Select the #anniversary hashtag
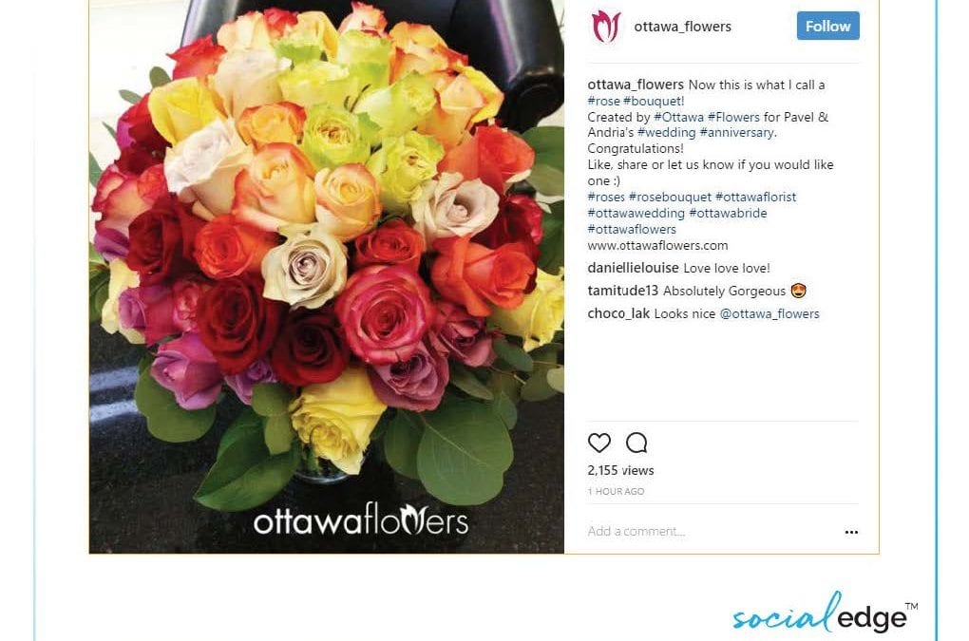Image resolution: width=969 pixels, height=641 pixels. click(x=736, y=133)
